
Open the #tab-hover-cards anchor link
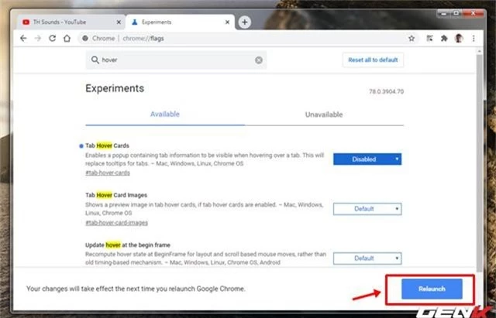coord(108,173)
